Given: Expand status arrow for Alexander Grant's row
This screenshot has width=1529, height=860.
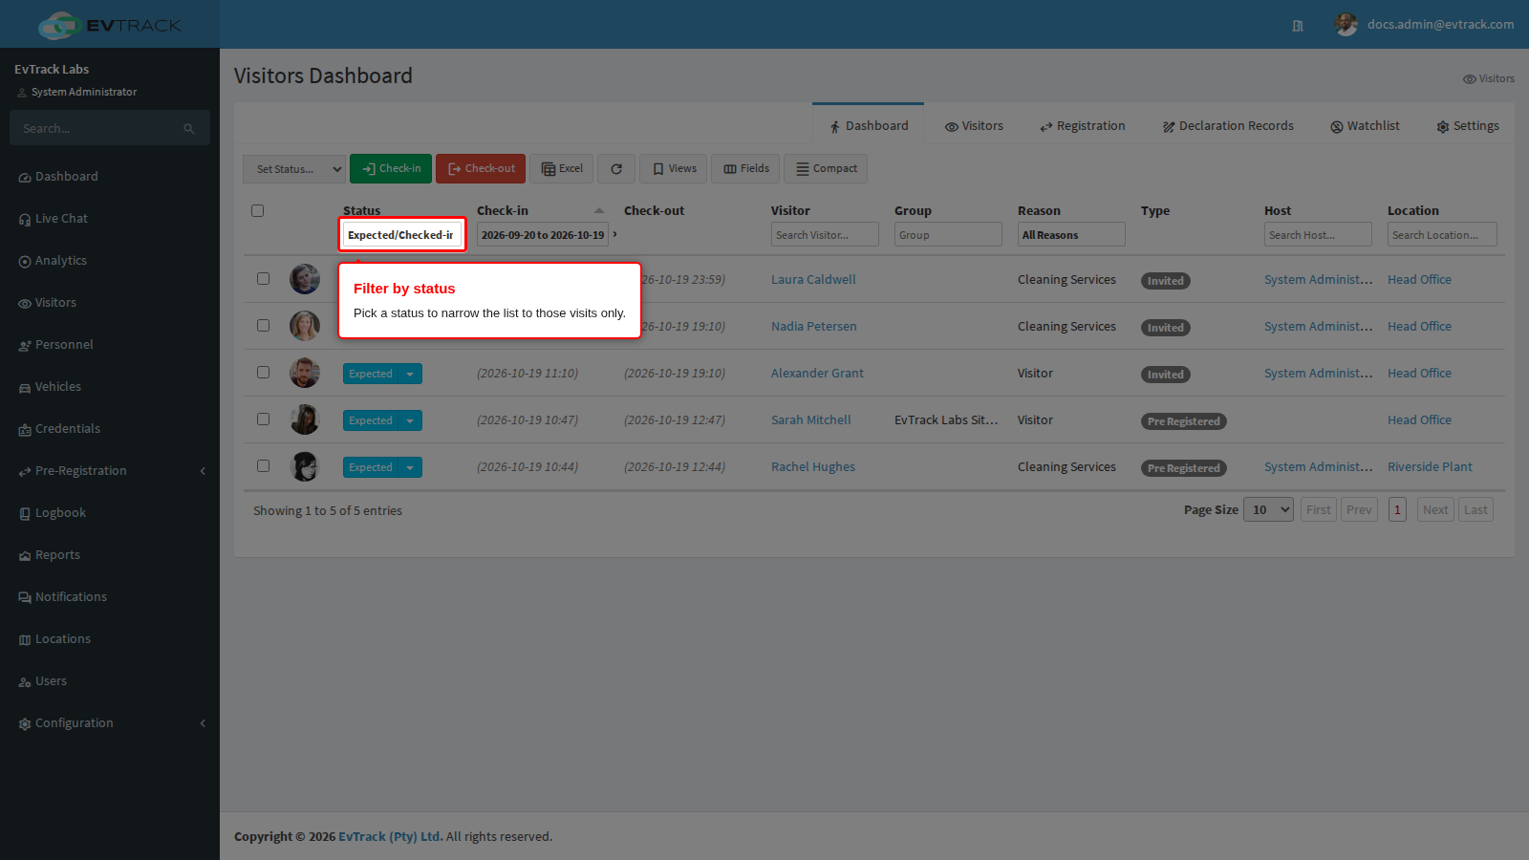Looking at the screenshot, I should tap(410, 374).
